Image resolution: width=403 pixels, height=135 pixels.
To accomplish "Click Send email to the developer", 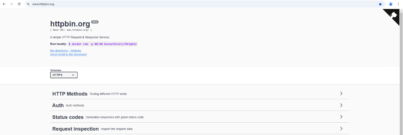I will pos(68,54).
